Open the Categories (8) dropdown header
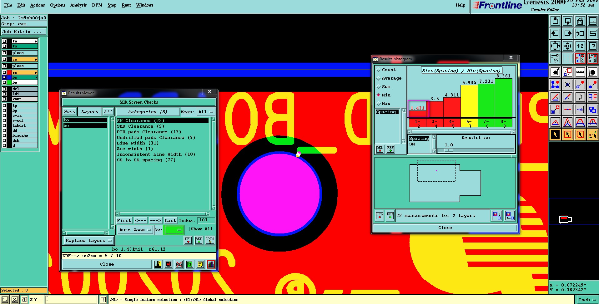The height and width of the screenshot is (304, 599). pyautogui.click(x=148, y=112)
